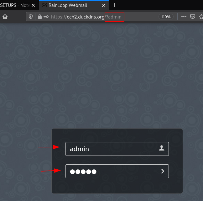Bookmark this page star icon
The image size is (203, 201).
click(201, 17)
